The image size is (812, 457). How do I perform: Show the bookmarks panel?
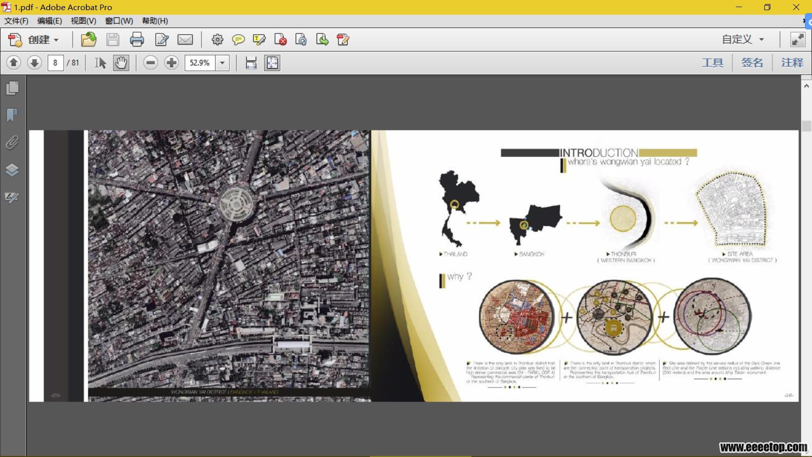coord(12,115)
